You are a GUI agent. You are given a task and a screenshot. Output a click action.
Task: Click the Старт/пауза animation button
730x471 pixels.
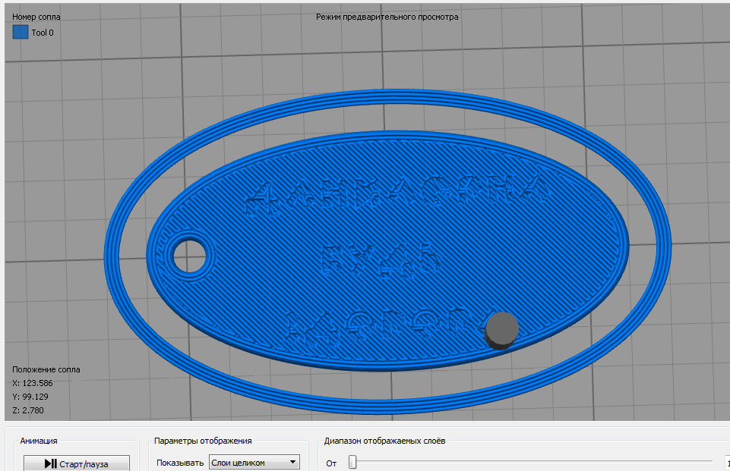[x=76, y=463]
